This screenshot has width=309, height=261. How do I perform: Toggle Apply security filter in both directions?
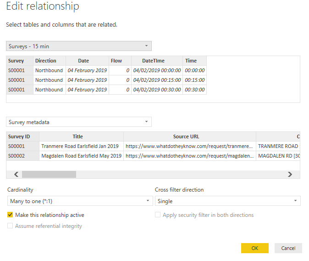(x=158, y=215)
